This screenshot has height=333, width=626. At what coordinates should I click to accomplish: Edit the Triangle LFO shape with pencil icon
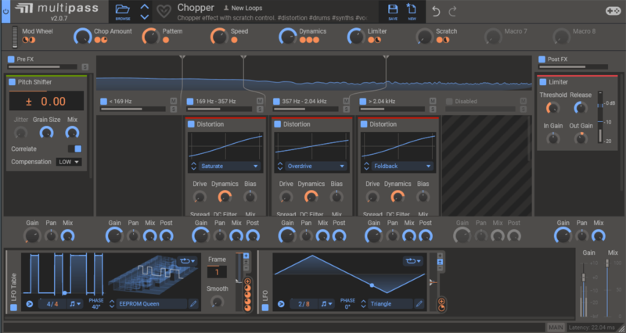[x=419, y=303]
